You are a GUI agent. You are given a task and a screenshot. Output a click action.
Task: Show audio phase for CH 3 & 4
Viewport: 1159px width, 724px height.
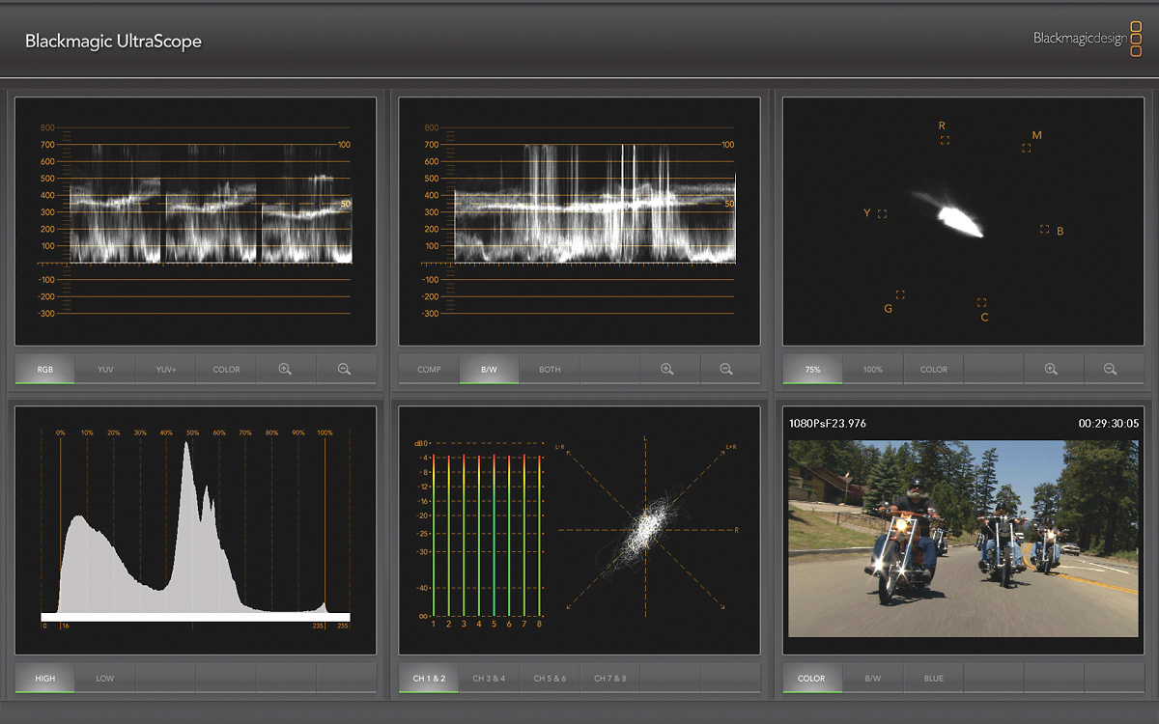pos(489,678)
